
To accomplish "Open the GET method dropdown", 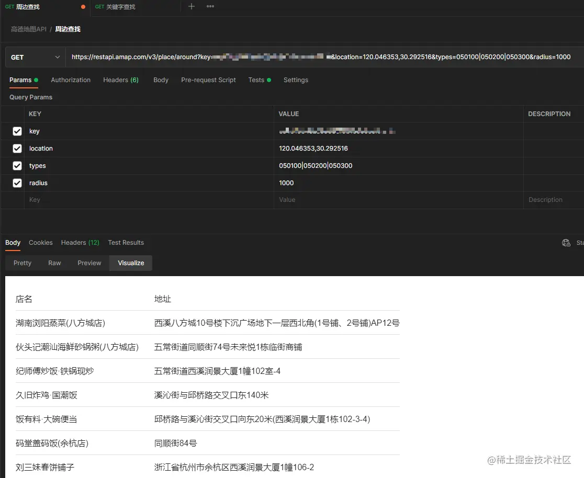I will tap(36, 57).
